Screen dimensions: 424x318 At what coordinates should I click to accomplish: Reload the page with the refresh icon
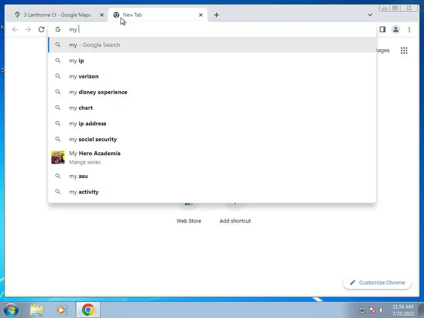[41, 29]
